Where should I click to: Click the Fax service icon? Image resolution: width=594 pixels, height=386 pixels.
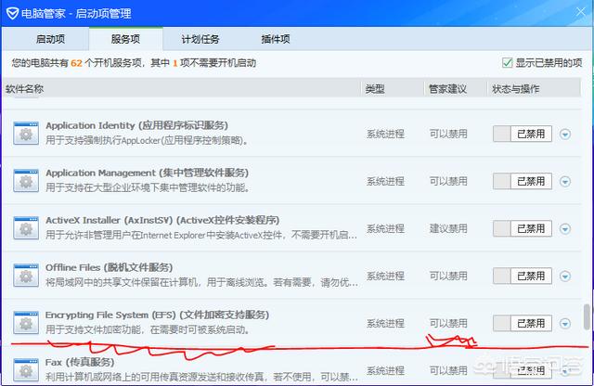pos(24,368)
